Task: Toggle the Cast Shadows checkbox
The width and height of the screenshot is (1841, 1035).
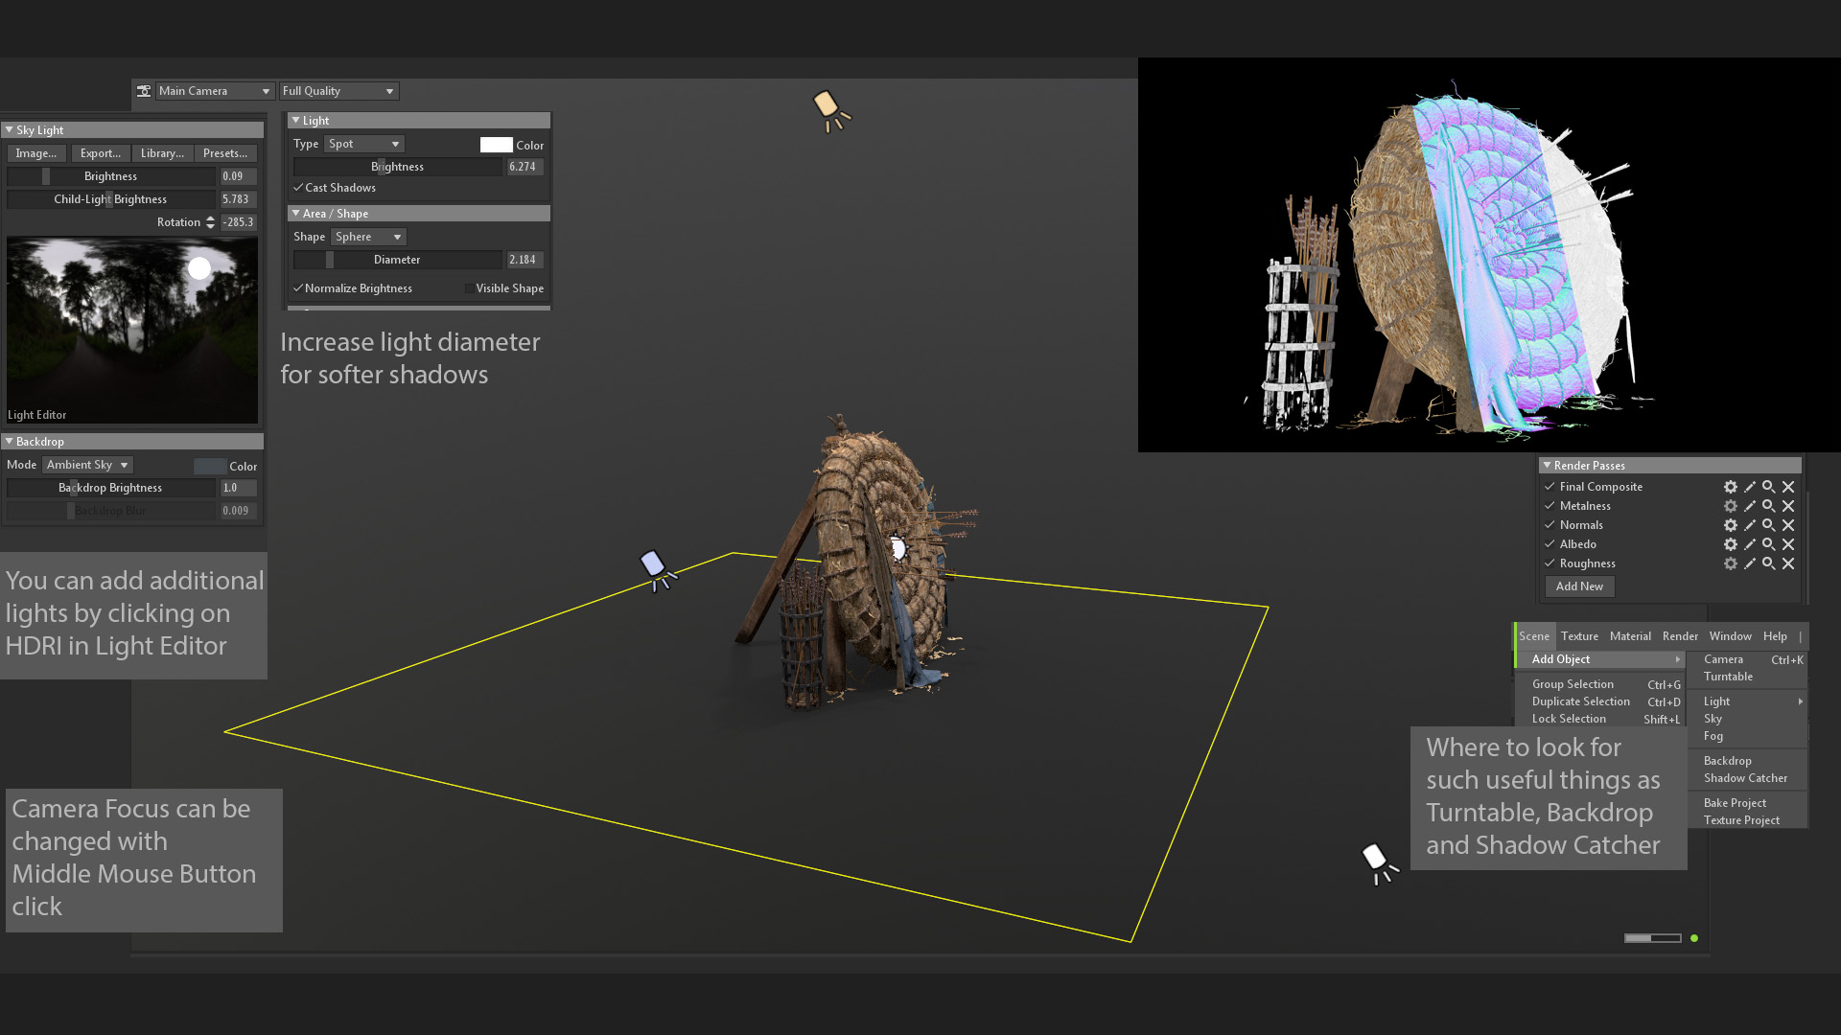Action: tap(298, 188)
